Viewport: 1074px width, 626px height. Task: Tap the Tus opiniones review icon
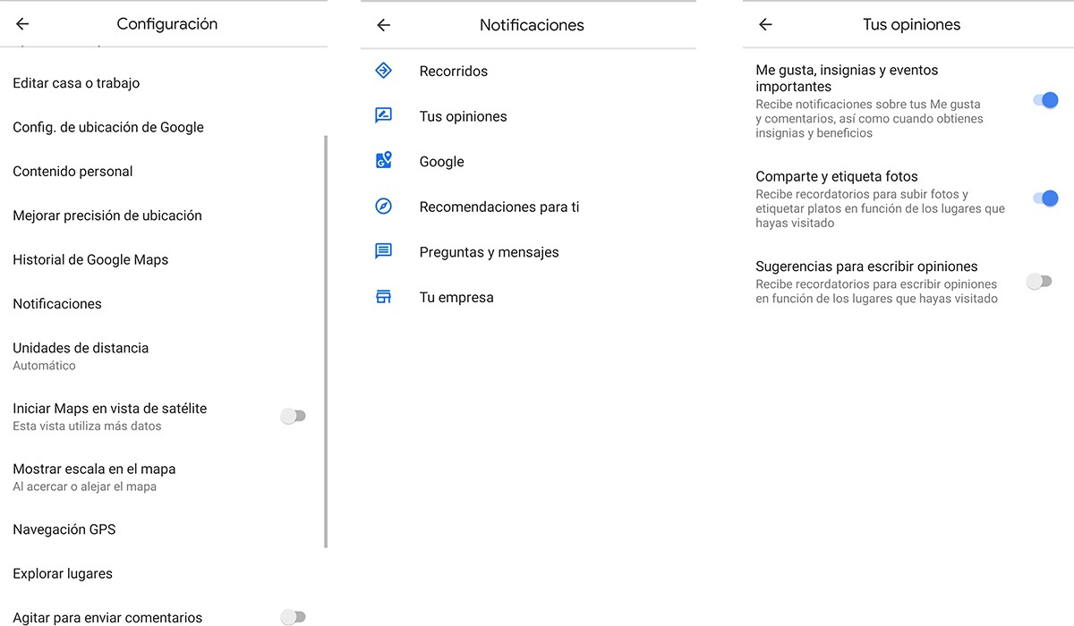[383, 116]
